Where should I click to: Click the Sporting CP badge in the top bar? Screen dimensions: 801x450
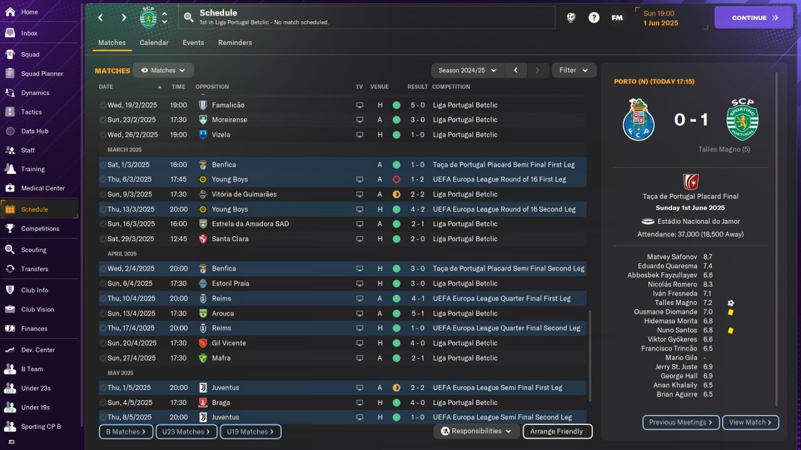tap(148, 17)
